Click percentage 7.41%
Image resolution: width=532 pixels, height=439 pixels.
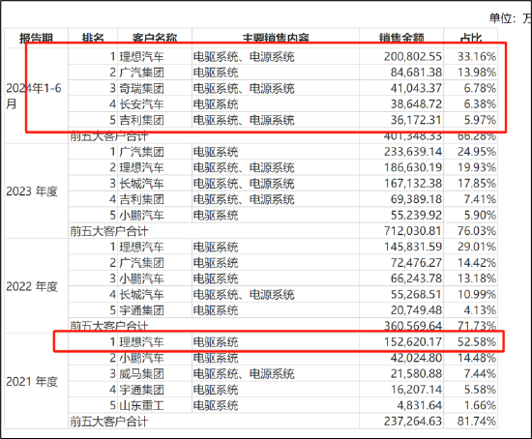click(x=480, y=199)
